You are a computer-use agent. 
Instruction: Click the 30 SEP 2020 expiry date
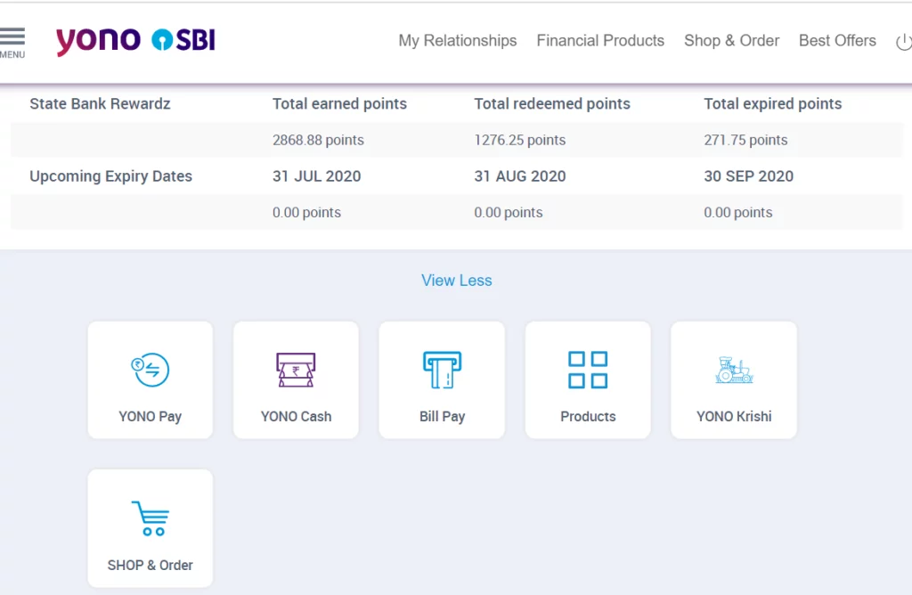tap(748, 176)
